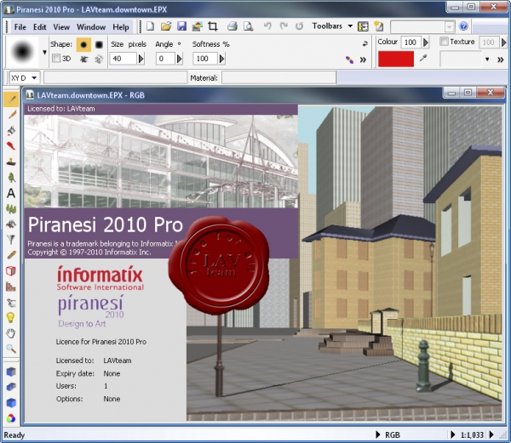Image resolution: width=511 pixels, height=443 pixels.
Task: Click the sticky note wizard icon in toolbar
Action: coord(378,26)
